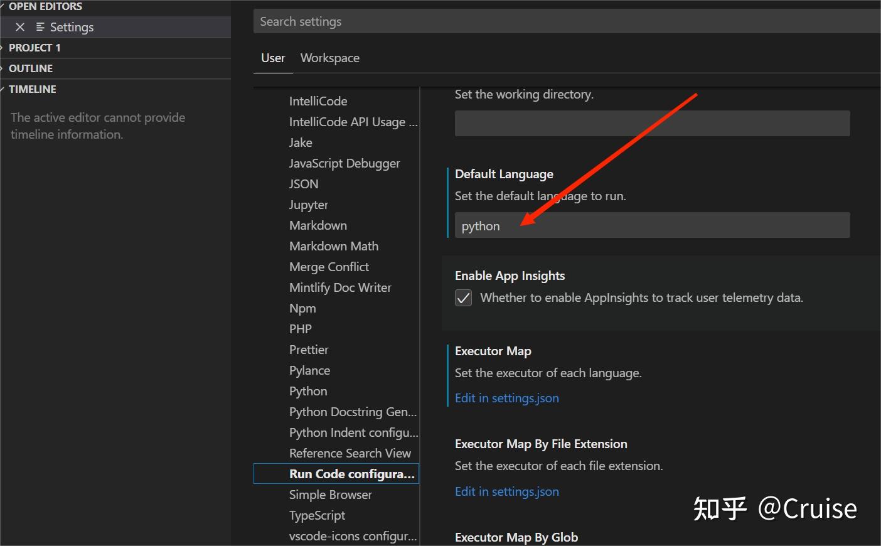
Task: Select Run Code configuration in the settings list
Action: click(351, 473)
